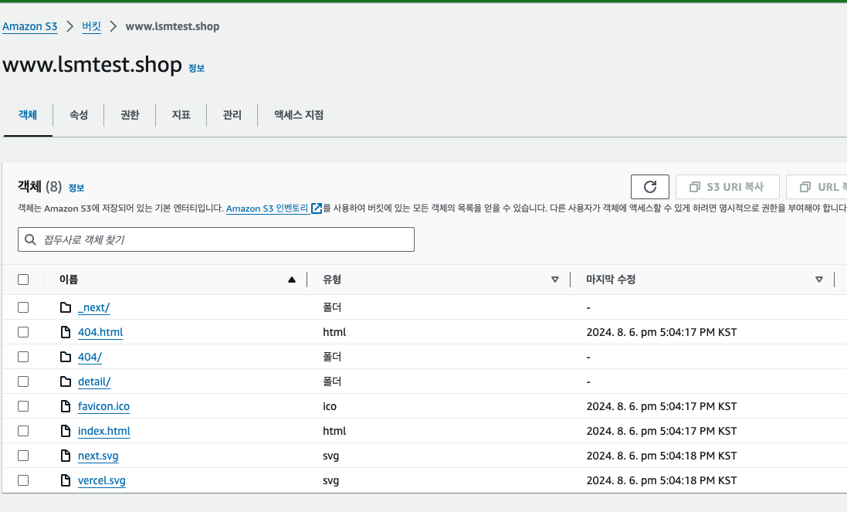The height and width of the screenshot is (512, 847).
Task: Check the detail/ folder row
Action: point(23,381)
